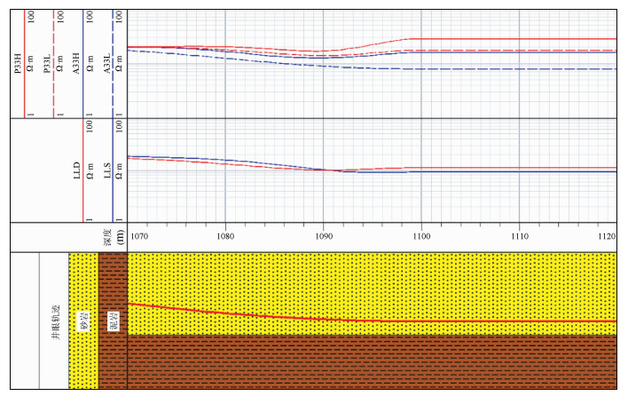Click the LLD curve header label
The height and width of the screenshot is (396, 628).
tap(77, 170)
